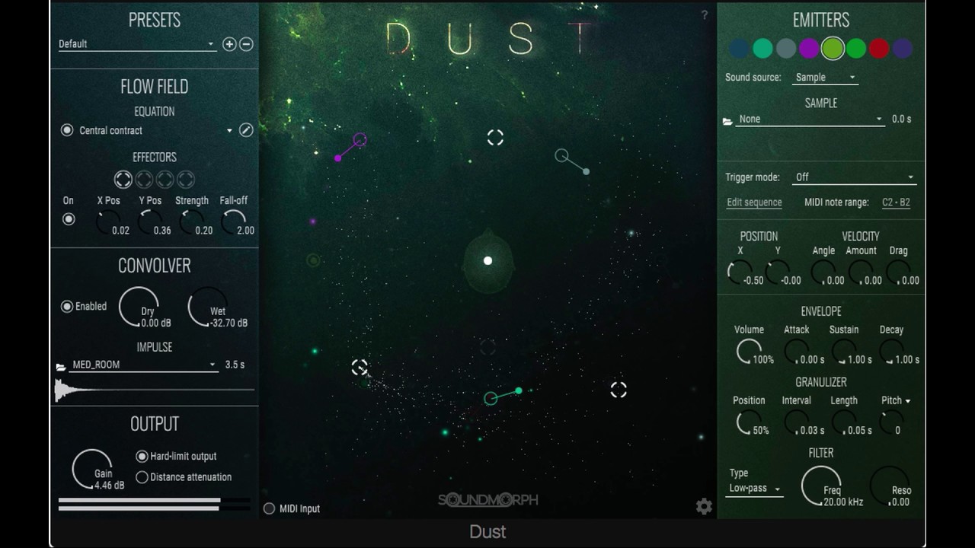Click the envelope Volume knob
The width and height of the screenshot is (975, 548).
coord(749,352)
